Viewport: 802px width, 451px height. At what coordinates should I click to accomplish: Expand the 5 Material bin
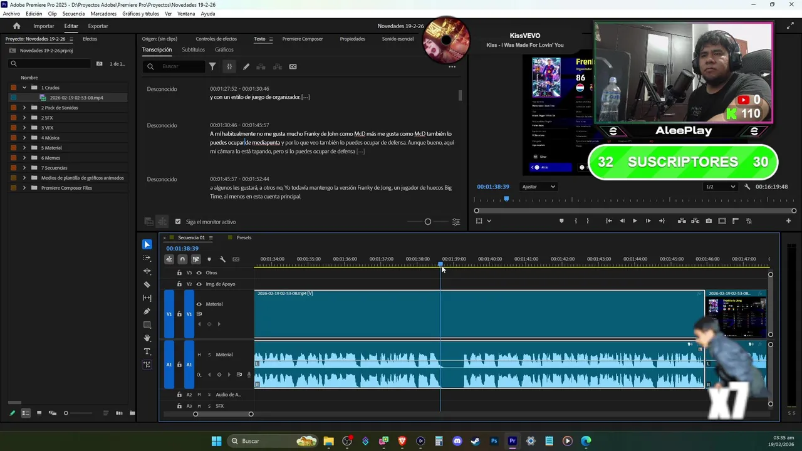pos(24,148)
